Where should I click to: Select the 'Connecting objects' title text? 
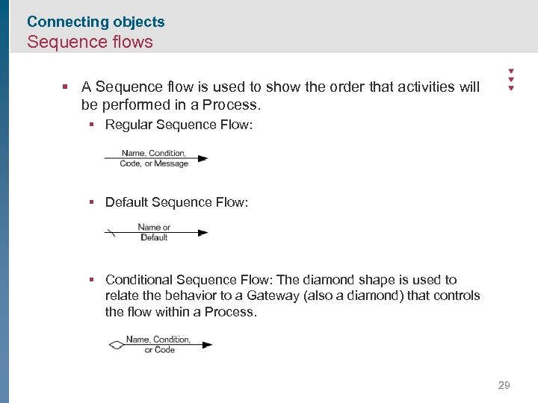(96, 22)
